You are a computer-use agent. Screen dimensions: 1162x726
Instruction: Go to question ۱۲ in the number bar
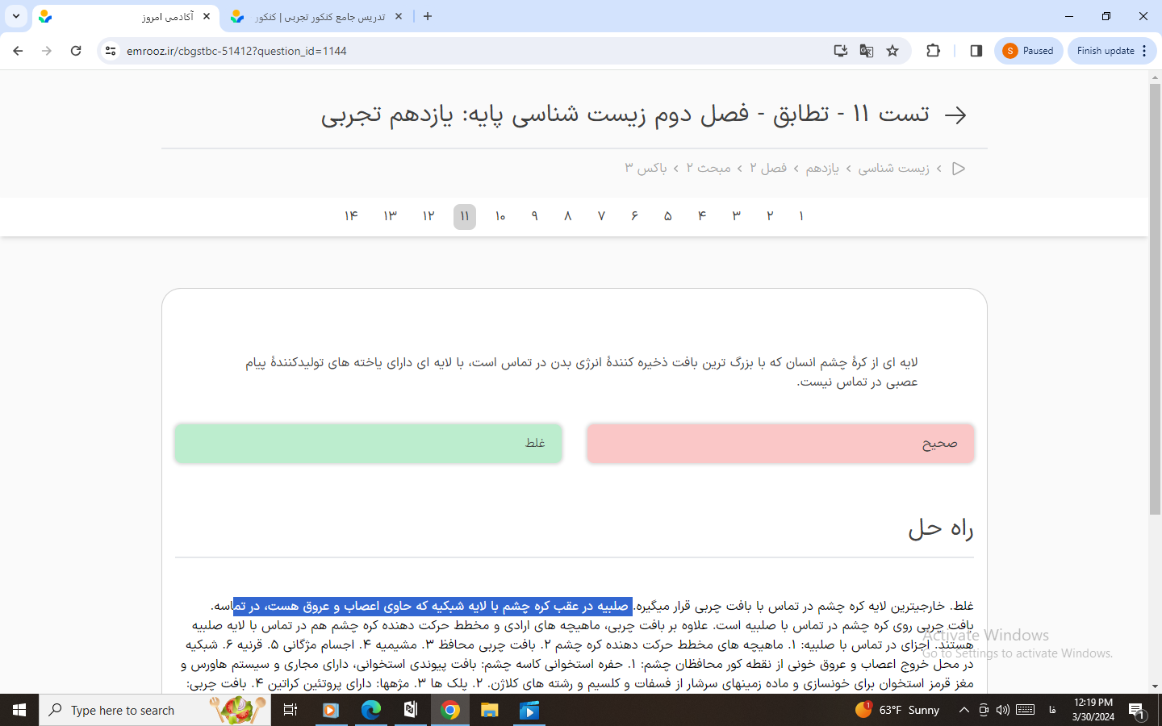pos(428,216)
